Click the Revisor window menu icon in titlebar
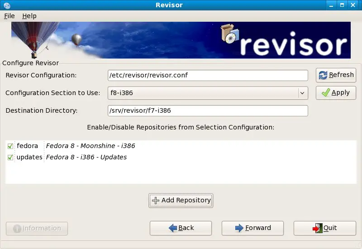Screen dimensions: 362x249 coord(7,5)
